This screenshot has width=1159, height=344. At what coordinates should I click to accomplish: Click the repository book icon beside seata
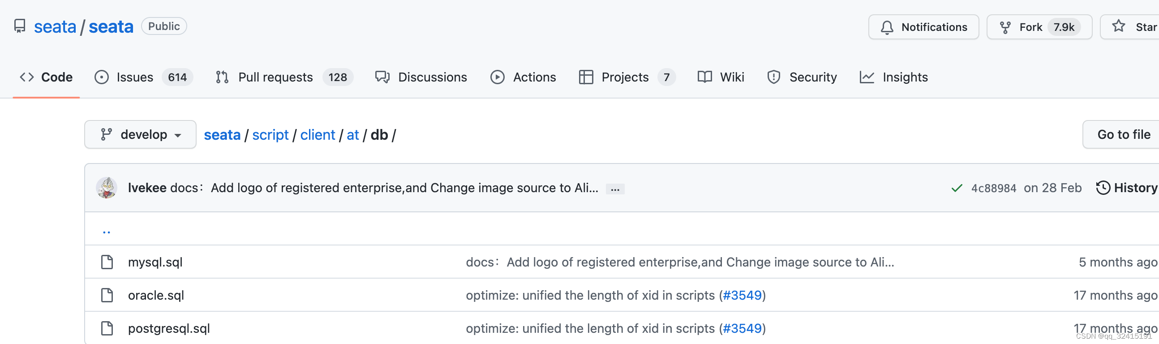(20, 26)
